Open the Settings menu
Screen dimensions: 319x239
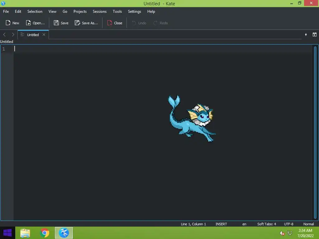135,12
